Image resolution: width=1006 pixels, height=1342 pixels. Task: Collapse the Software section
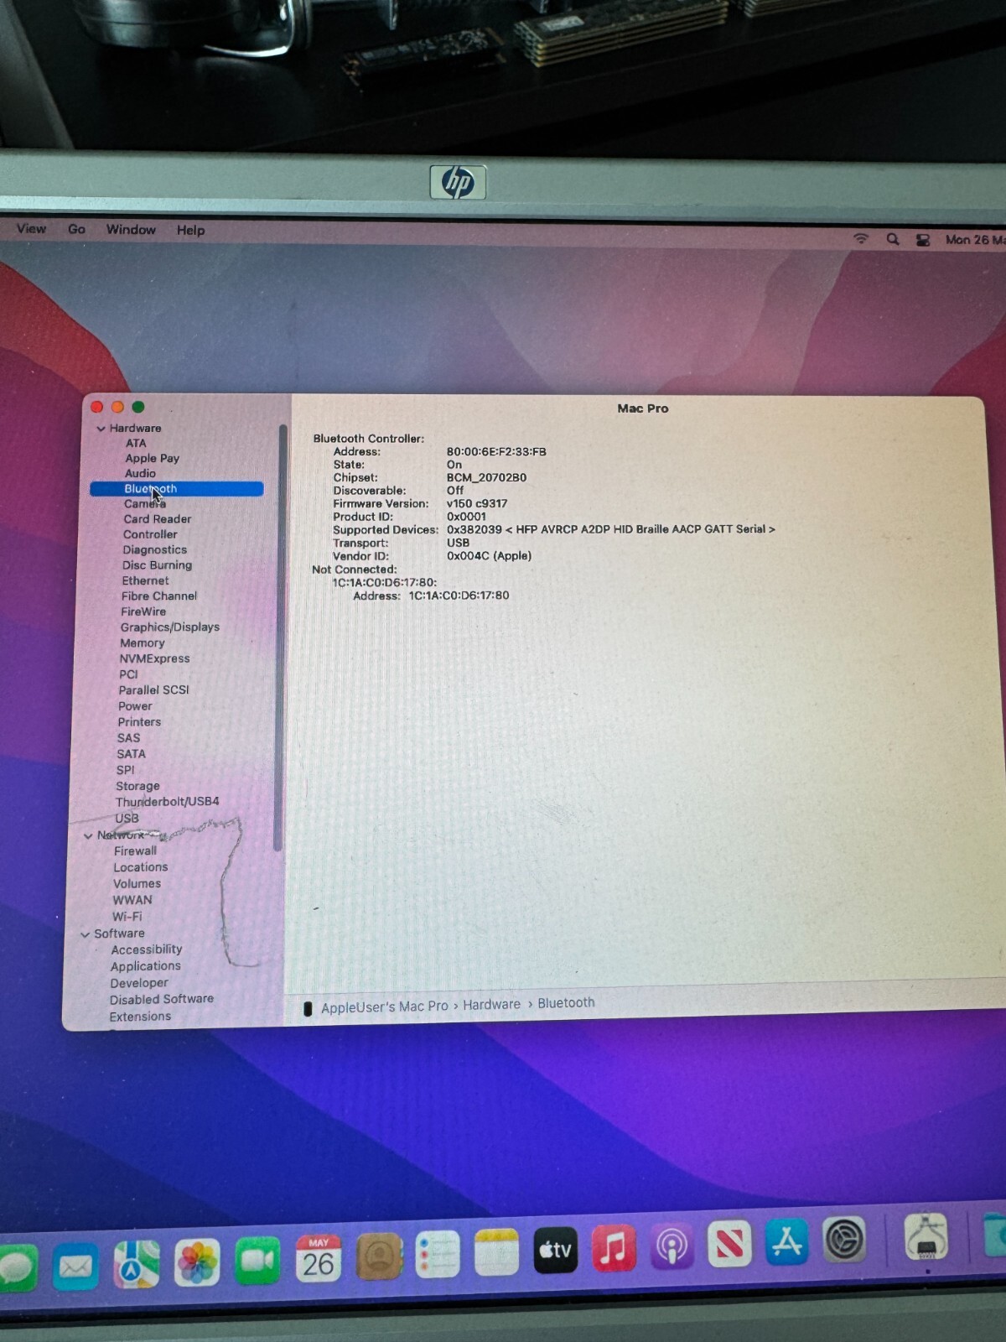tap(85, 934)
